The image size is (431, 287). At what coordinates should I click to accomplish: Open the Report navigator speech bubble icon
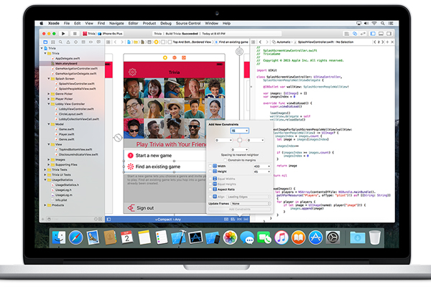(98, 42)
